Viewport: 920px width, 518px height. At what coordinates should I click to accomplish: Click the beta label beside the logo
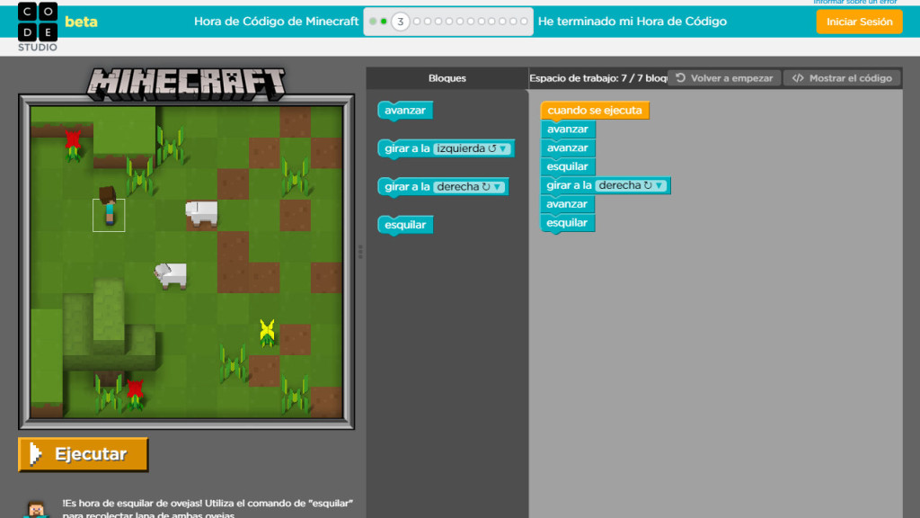(81, 22)
